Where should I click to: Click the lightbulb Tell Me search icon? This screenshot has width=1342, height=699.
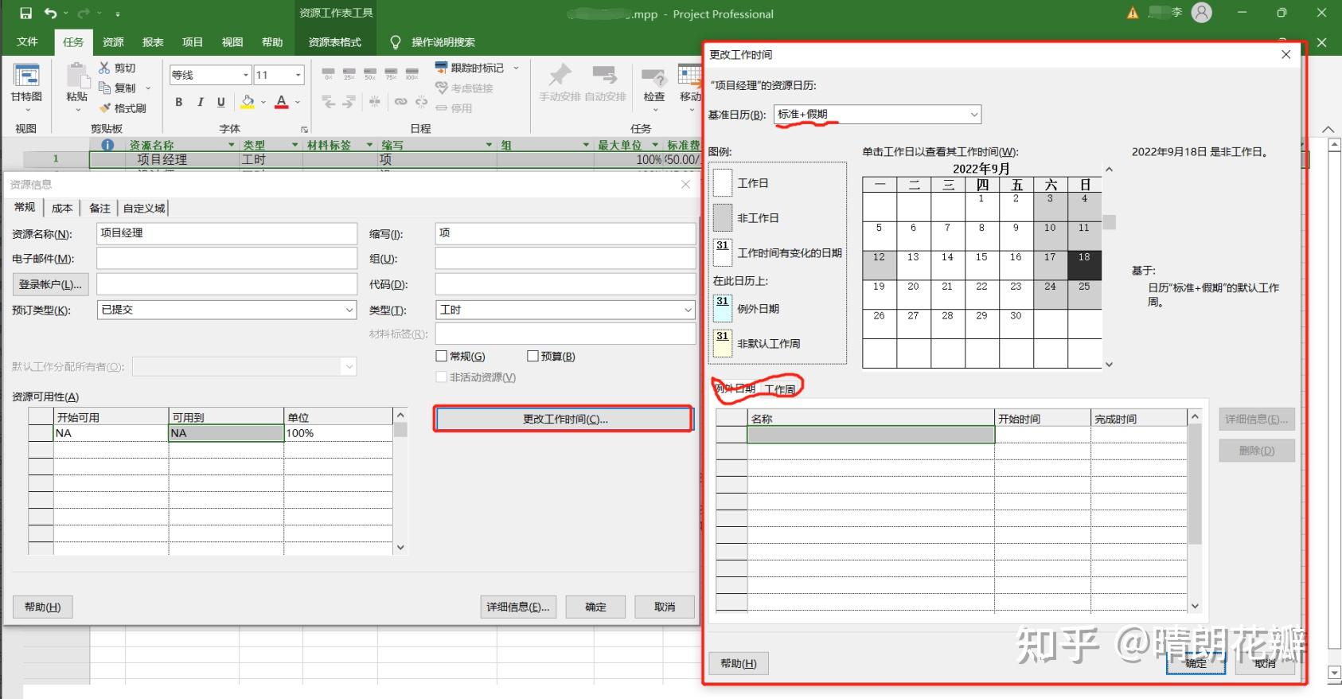tap(395, 42)
